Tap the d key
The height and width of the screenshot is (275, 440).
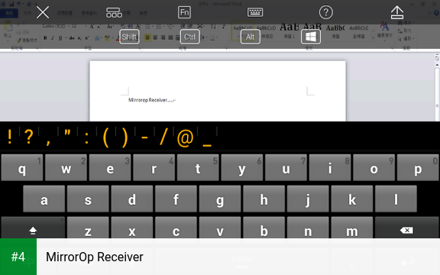132,199
